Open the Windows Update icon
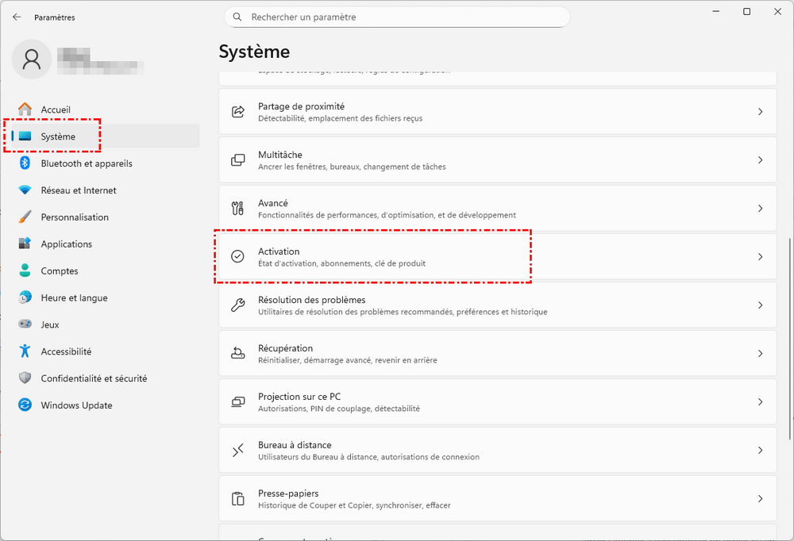Viewport: 794px width, 541px height. point(25,405)
